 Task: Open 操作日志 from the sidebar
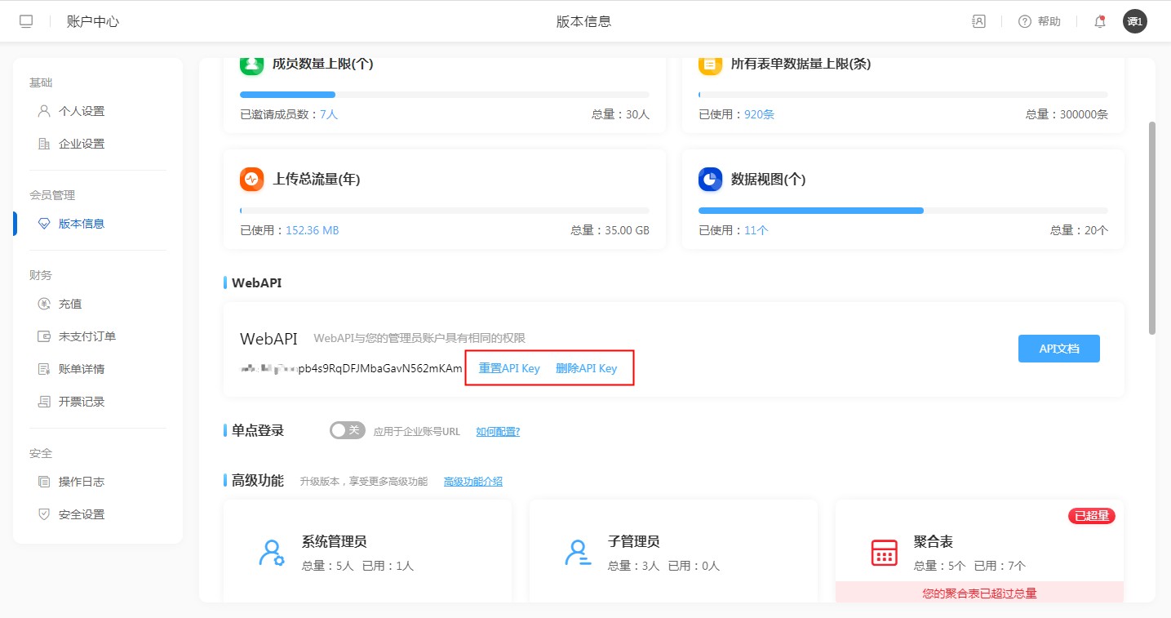(x=81, y=482)
